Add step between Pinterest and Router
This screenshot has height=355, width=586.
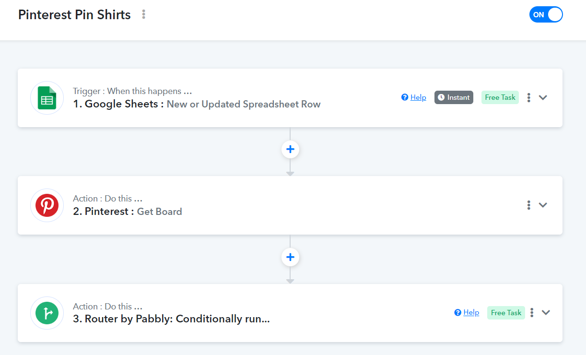290,257
